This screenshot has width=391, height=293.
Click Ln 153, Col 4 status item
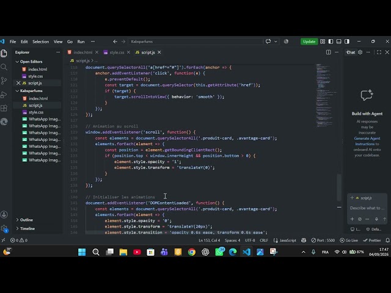click(x=209, y=240)
